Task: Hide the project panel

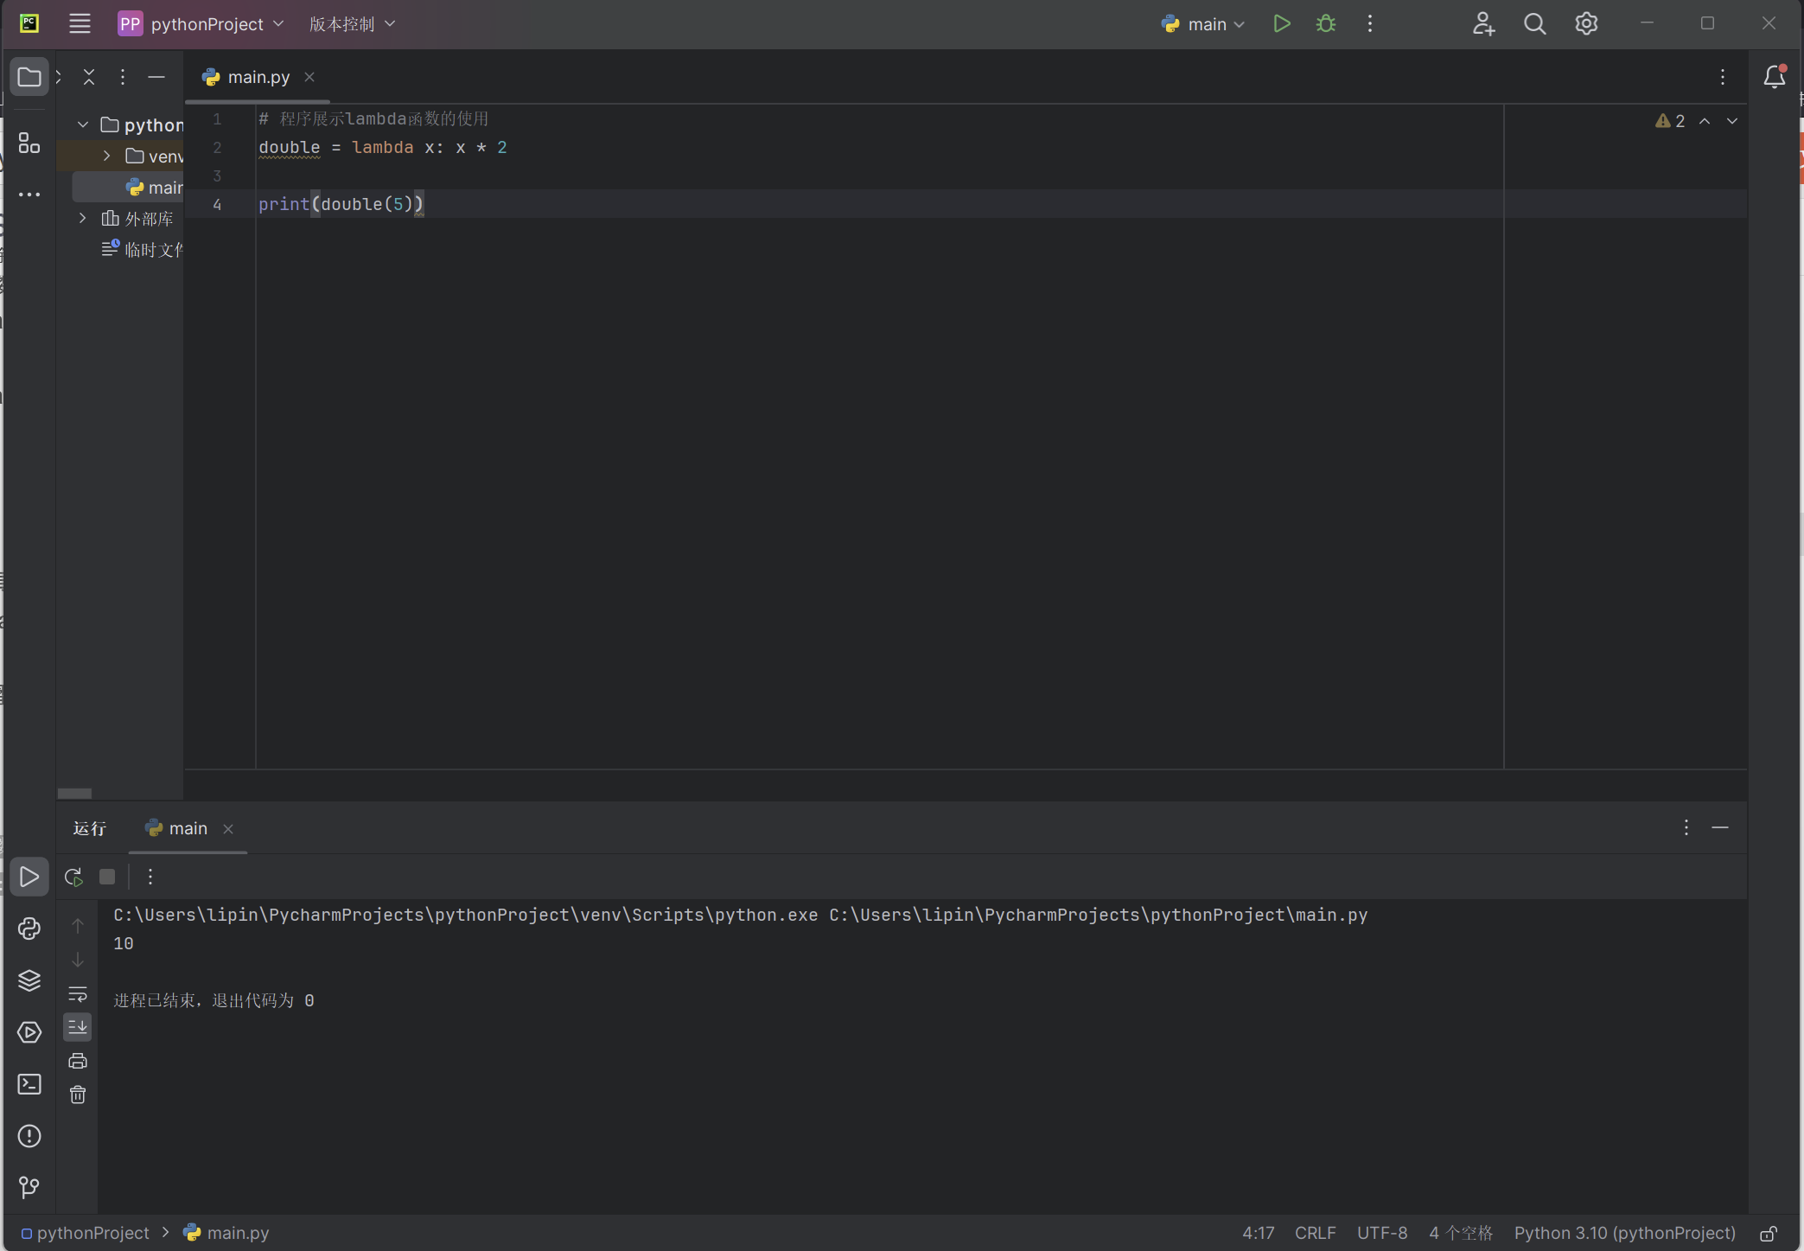Action: point(156,77)
